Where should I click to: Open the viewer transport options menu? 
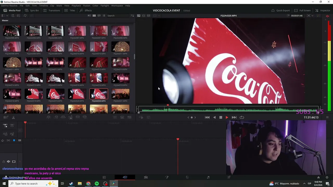(327, 117)
